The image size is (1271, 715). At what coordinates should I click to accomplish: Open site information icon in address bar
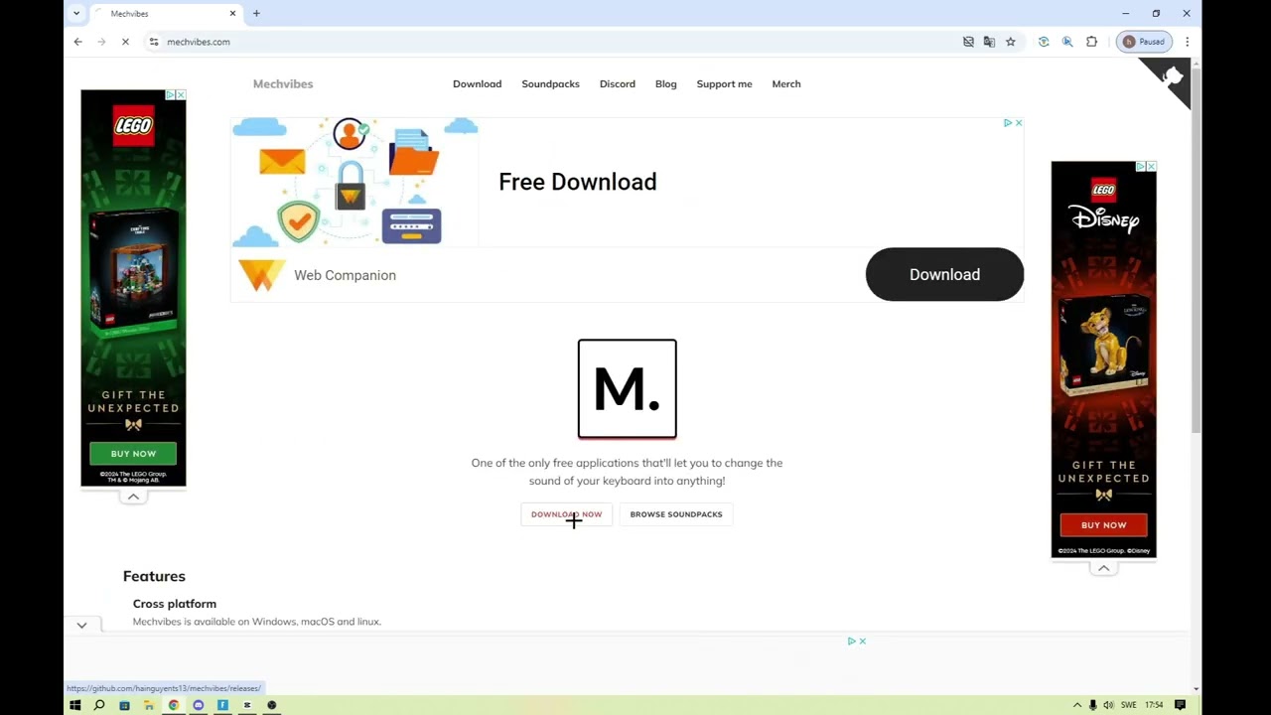pos(153,42)
